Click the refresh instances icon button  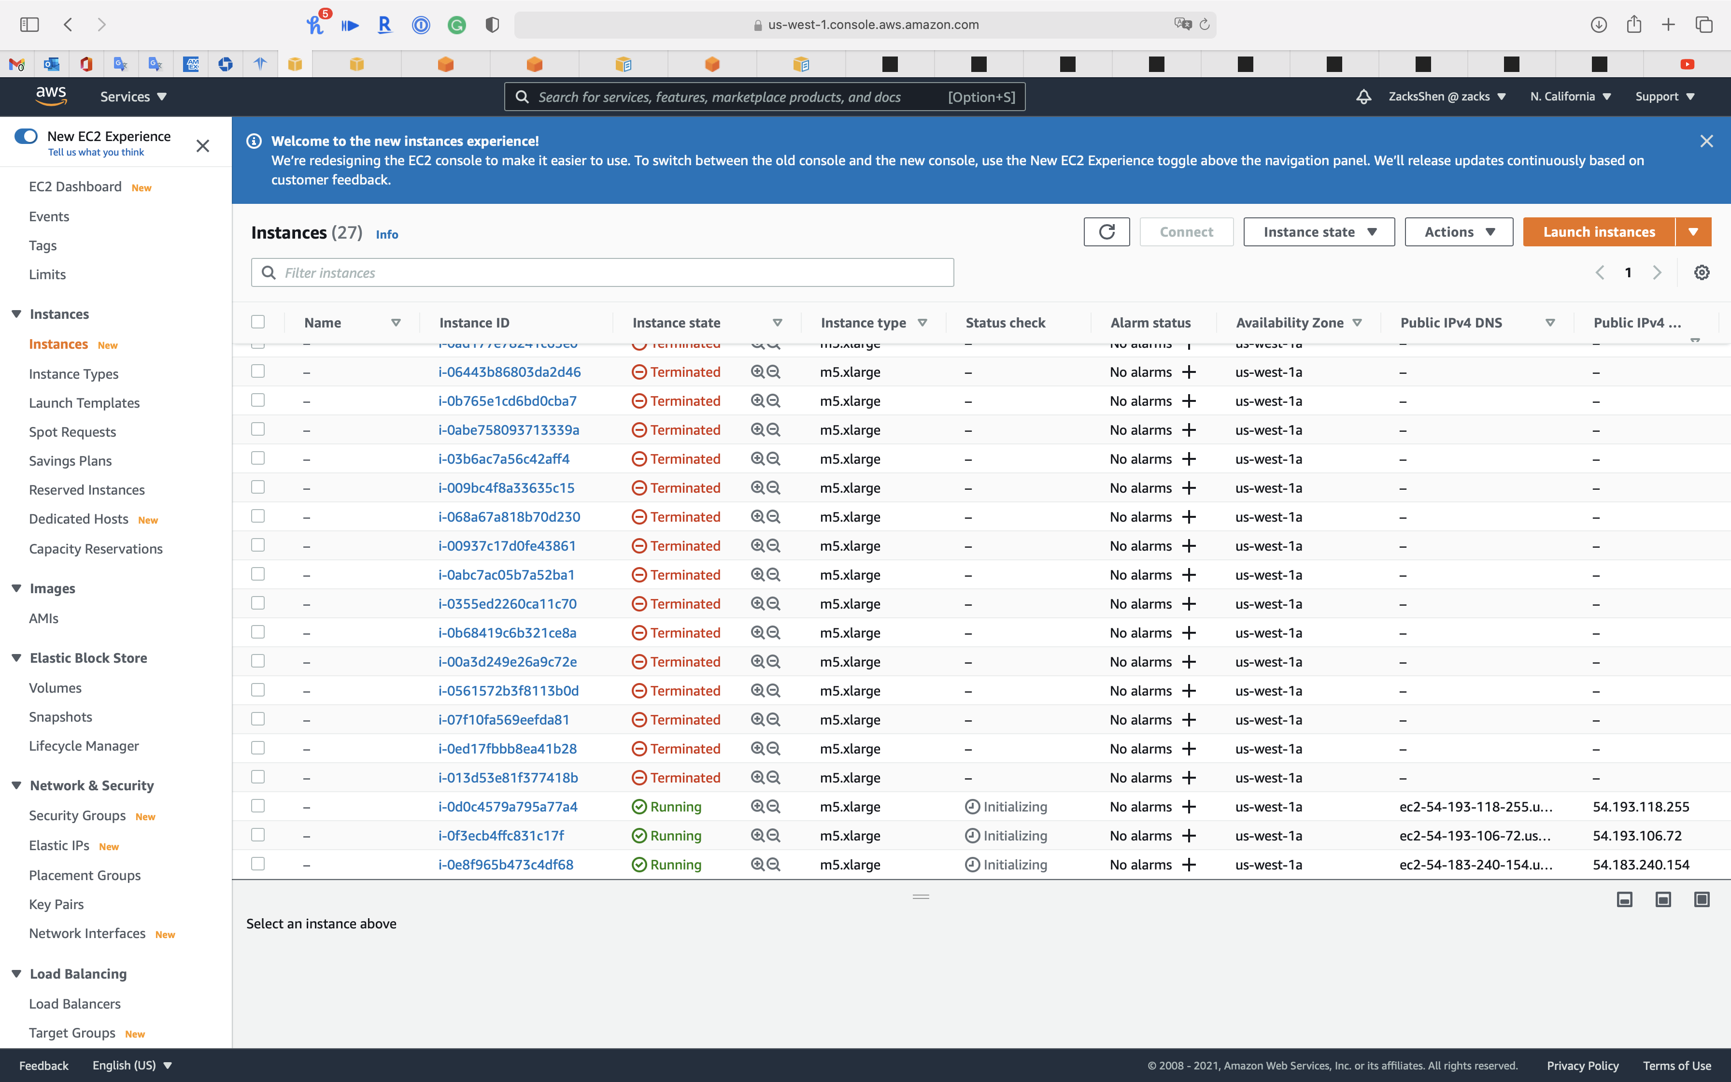click(x=1106, y=232)
